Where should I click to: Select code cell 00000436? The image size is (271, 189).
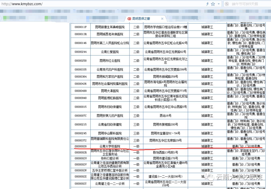[x=81, y=84]
